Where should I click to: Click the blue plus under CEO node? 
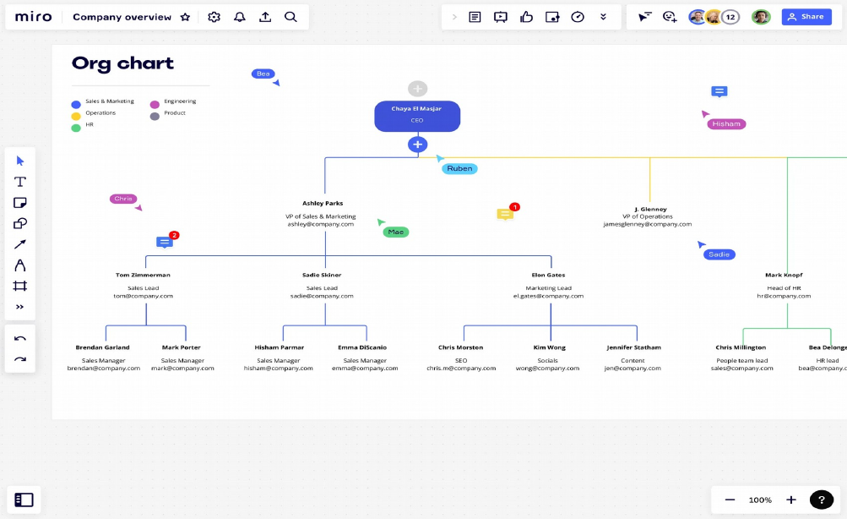tap(417, 145)
